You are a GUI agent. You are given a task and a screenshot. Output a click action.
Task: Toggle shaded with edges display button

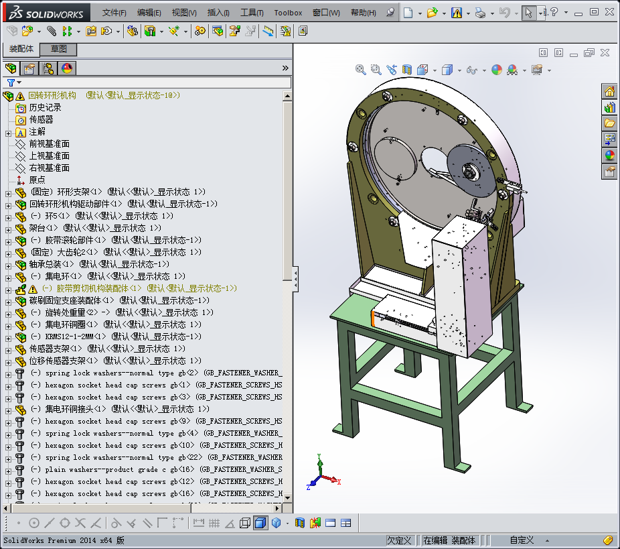(260, 523)
